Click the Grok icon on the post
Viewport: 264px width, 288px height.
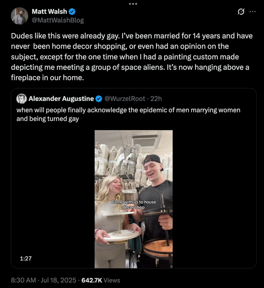click(241, 12)
